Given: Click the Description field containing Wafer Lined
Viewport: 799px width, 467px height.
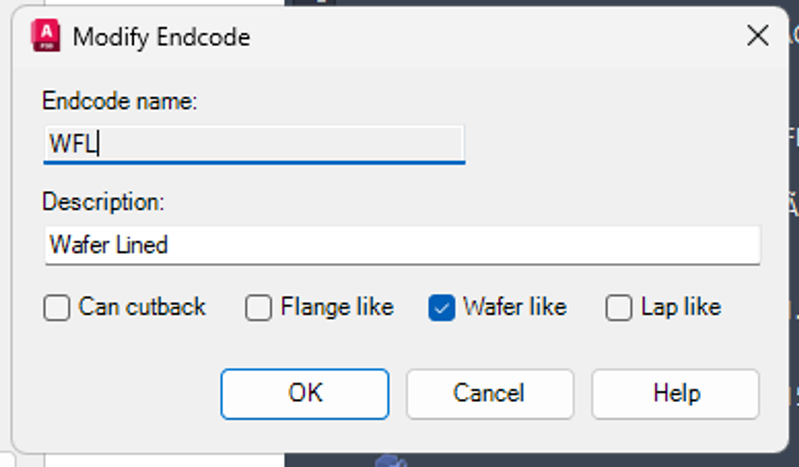Looking at the screenshot, I should coord(399,245).
